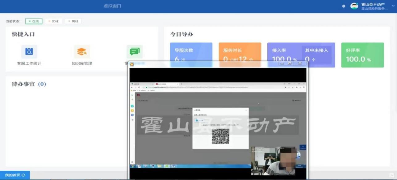Open the 客服工作统计 shortcut icon
Image resolution: width=397 pixels, height=180 pixels.
pos(29,52)
